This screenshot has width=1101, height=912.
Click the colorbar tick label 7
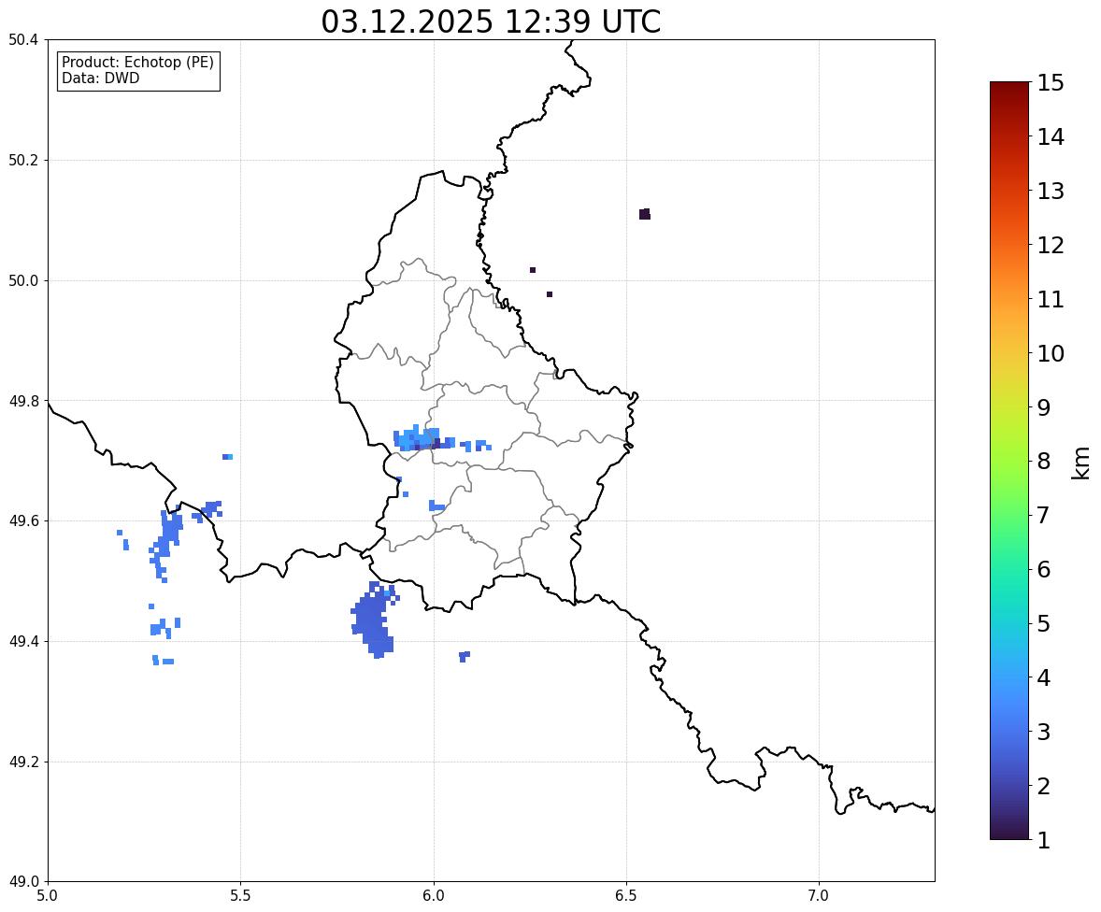1044,515
